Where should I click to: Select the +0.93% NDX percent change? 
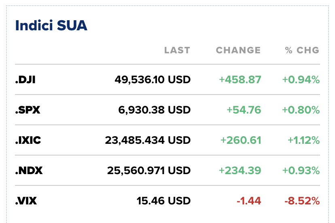point(301,170)
